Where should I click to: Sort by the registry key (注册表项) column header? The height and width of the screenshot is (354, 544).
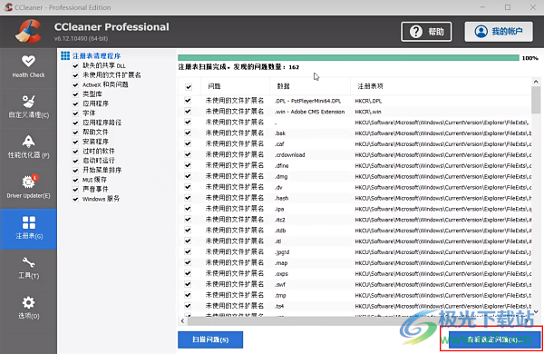441,86
